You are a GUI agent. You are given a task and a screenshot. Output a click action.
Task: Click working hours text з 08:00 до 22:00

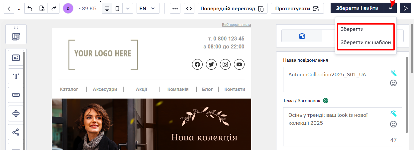224,46
